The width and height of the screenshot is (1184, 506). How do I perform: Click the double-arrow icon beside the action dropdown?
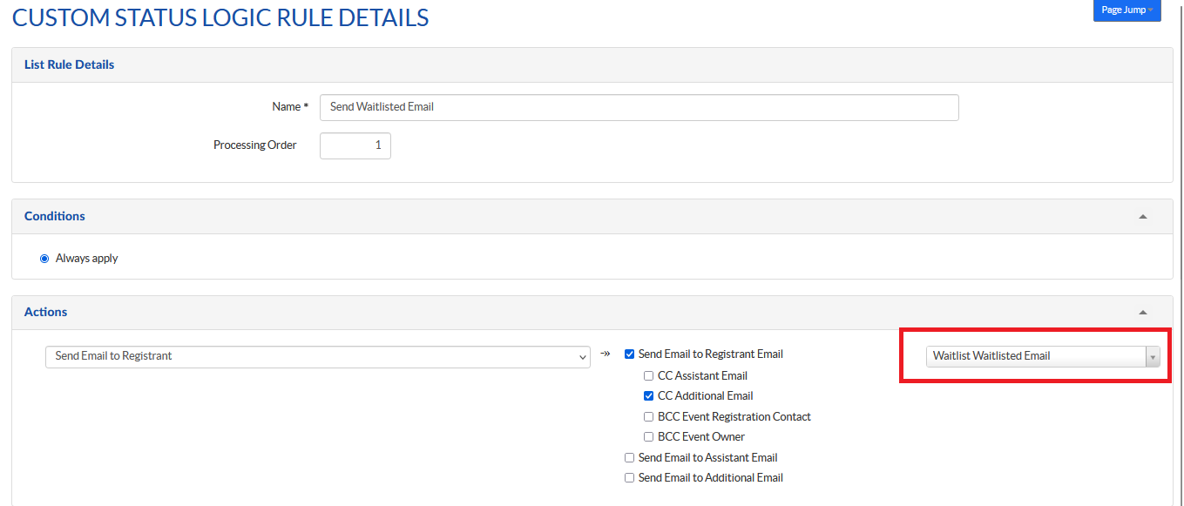click(x=605, y=354)
